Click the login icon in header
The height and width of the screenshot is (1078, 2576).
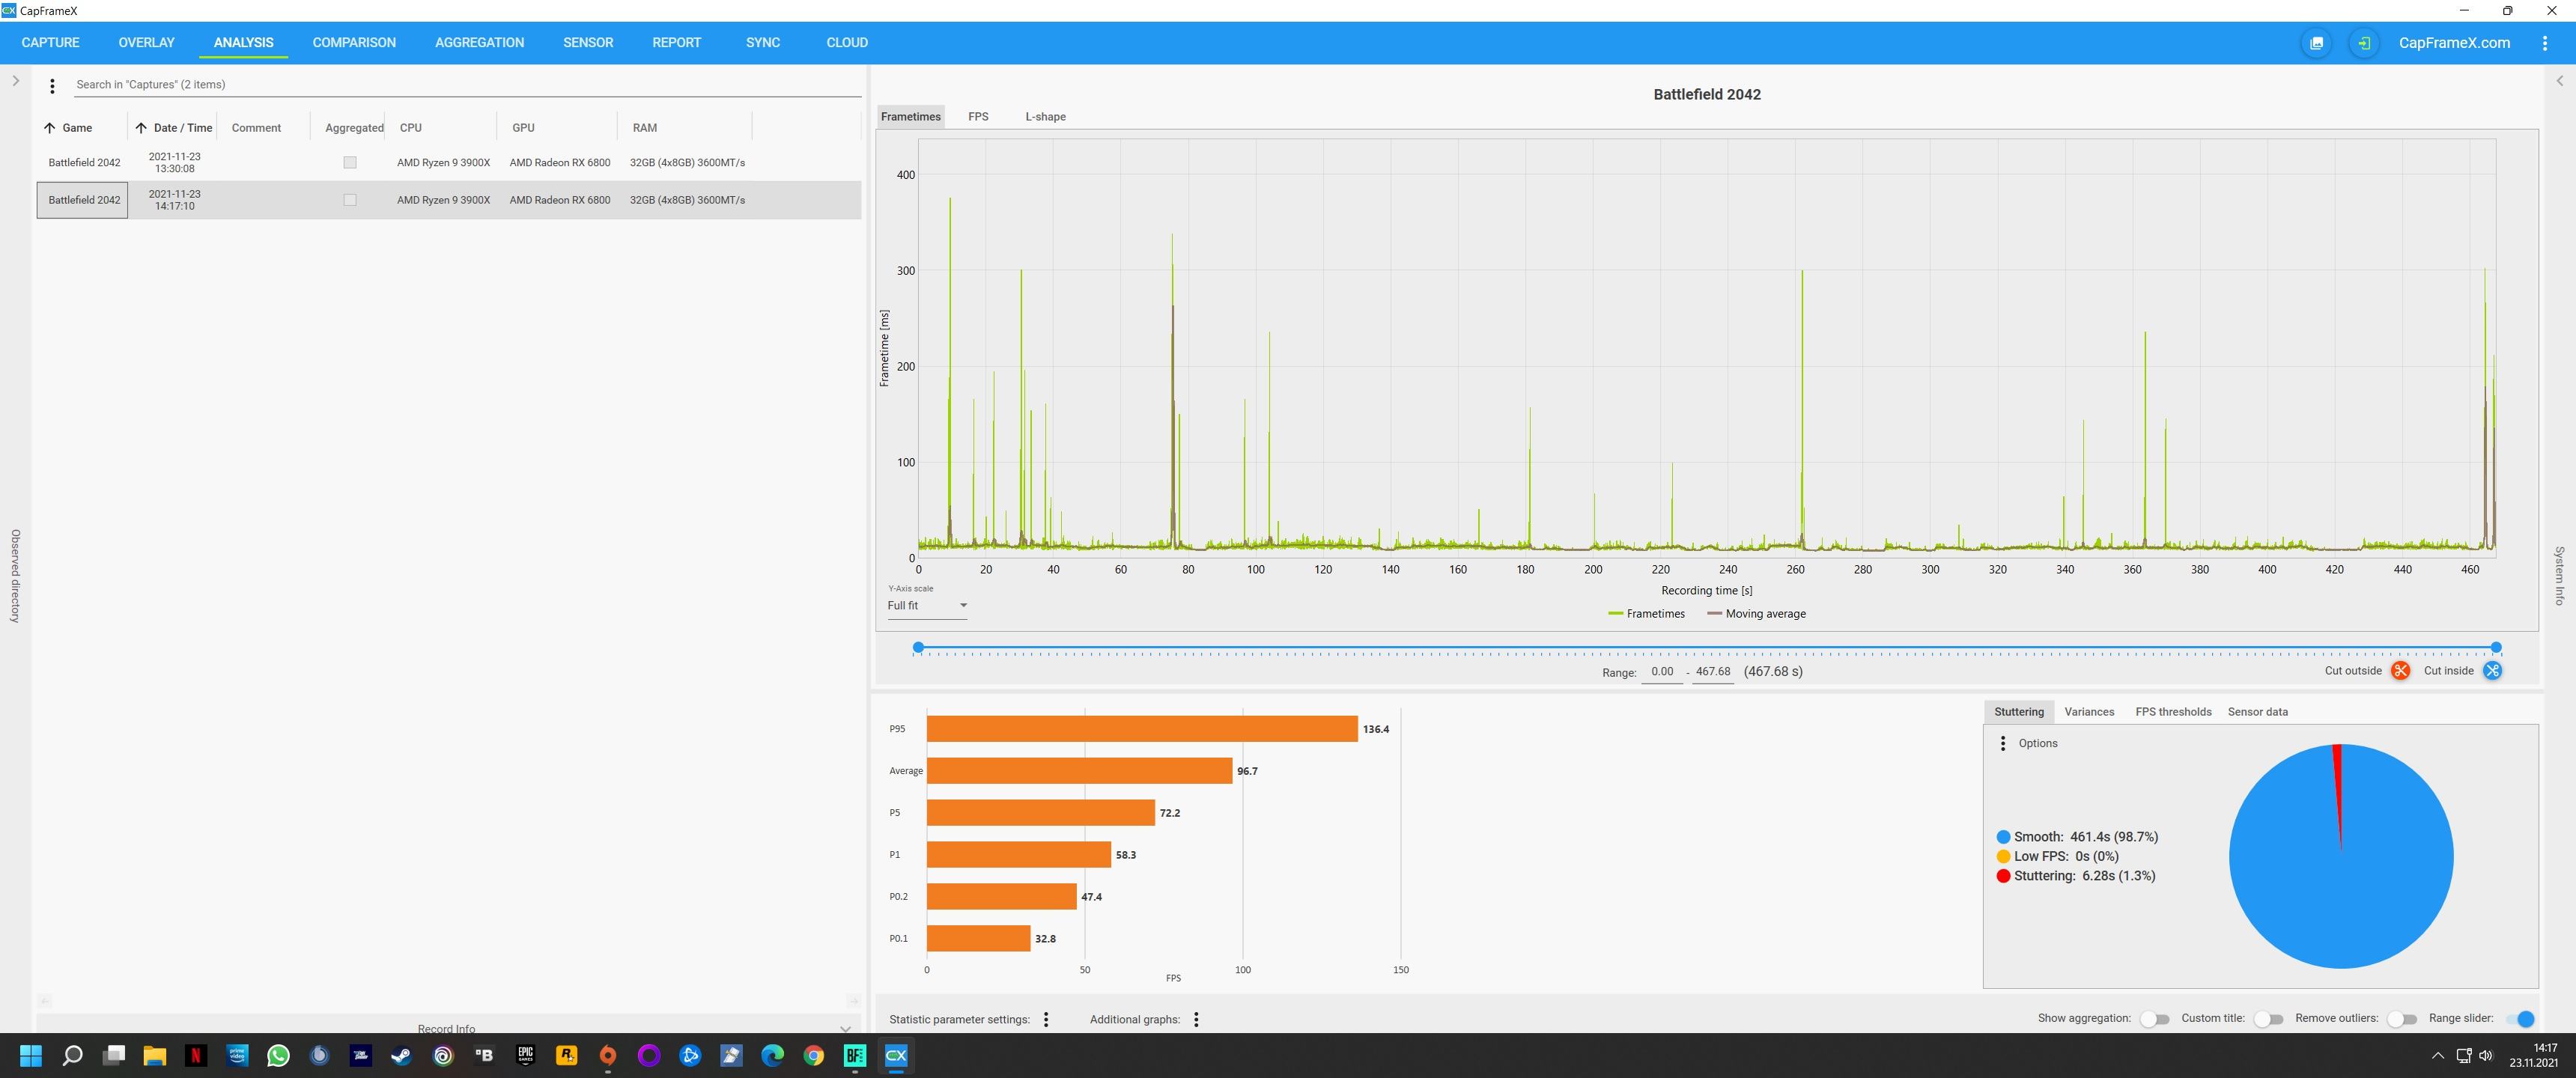coord(2364,43)
